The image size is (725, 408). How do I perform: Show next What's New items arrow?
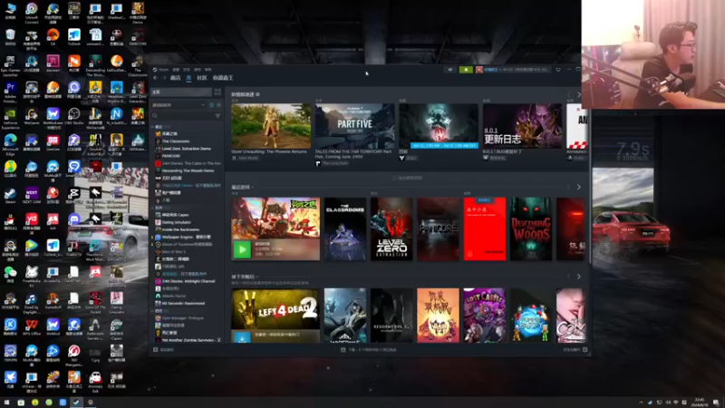(x=578, y=94)
